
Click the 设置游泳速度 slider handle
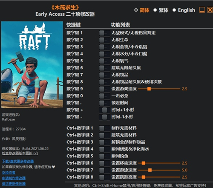[150, 170]
